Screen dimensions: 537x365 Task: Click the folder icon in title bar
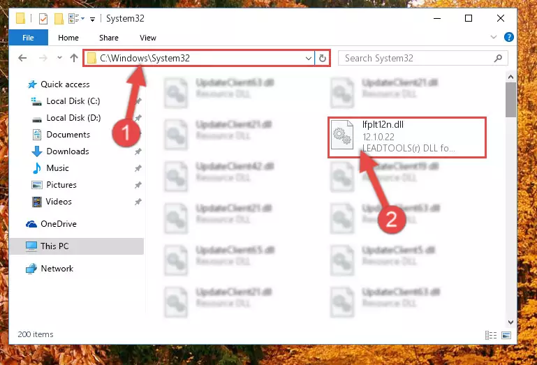(20, 18)
